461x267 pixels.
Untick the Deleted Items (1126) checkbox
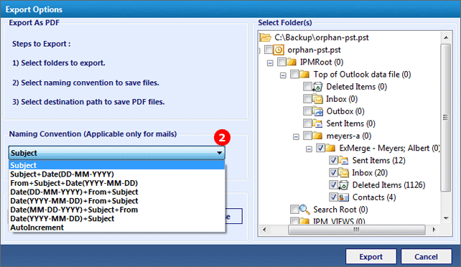click(333, 185)
